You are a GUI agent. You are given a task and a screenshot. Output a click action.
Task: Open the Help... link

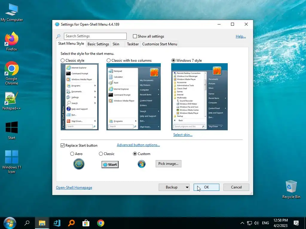click(241, 36)
